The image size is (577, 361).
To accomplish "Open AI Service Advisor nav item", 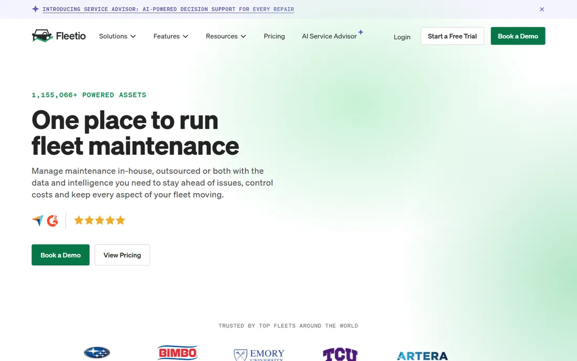I will [329, 36].
